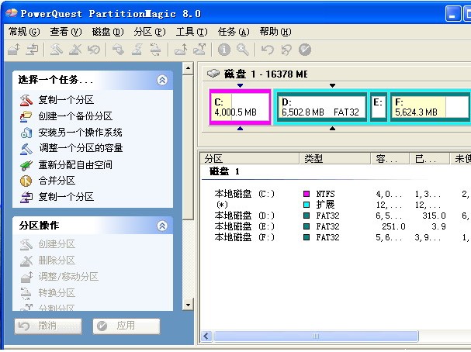Open the 查看(V) menu
The image size is (471, 352).
click(x=66, y=32)
